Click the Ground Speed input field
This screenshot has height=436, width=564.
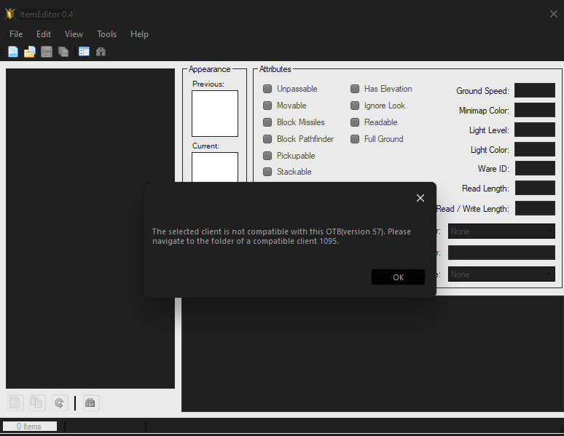[534, 90]
